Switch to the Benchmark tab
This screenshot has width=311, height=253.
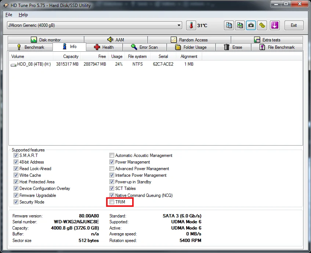click(30, 47)
